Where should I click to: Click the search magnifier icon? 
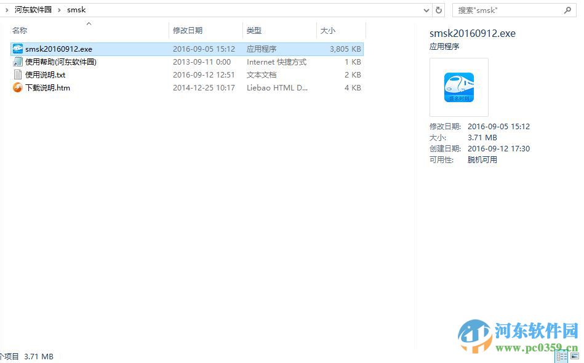[x=567, y=10]
